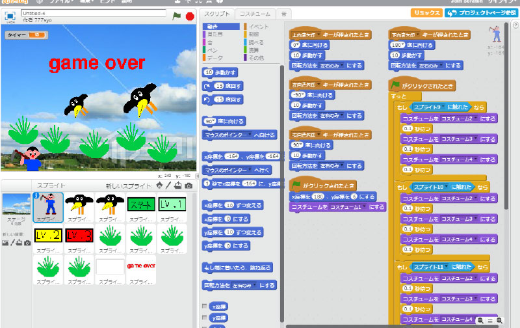Show the x座標 monitor checkbox
This screenshot has width=520, height=328.
click(x=204, y=306)
